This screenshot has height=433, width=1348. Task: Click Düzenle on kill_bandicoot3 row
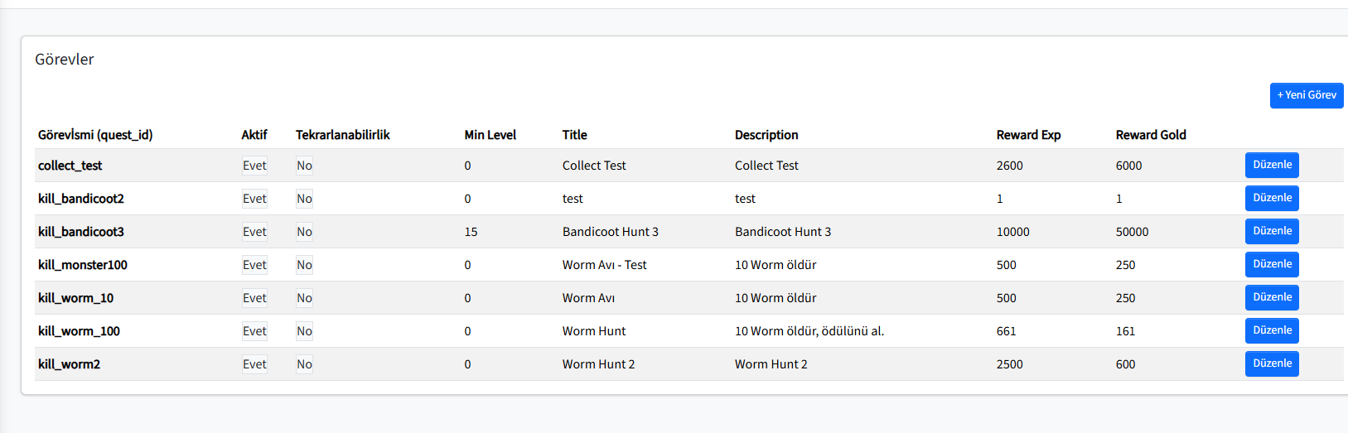coord(1272,231)
